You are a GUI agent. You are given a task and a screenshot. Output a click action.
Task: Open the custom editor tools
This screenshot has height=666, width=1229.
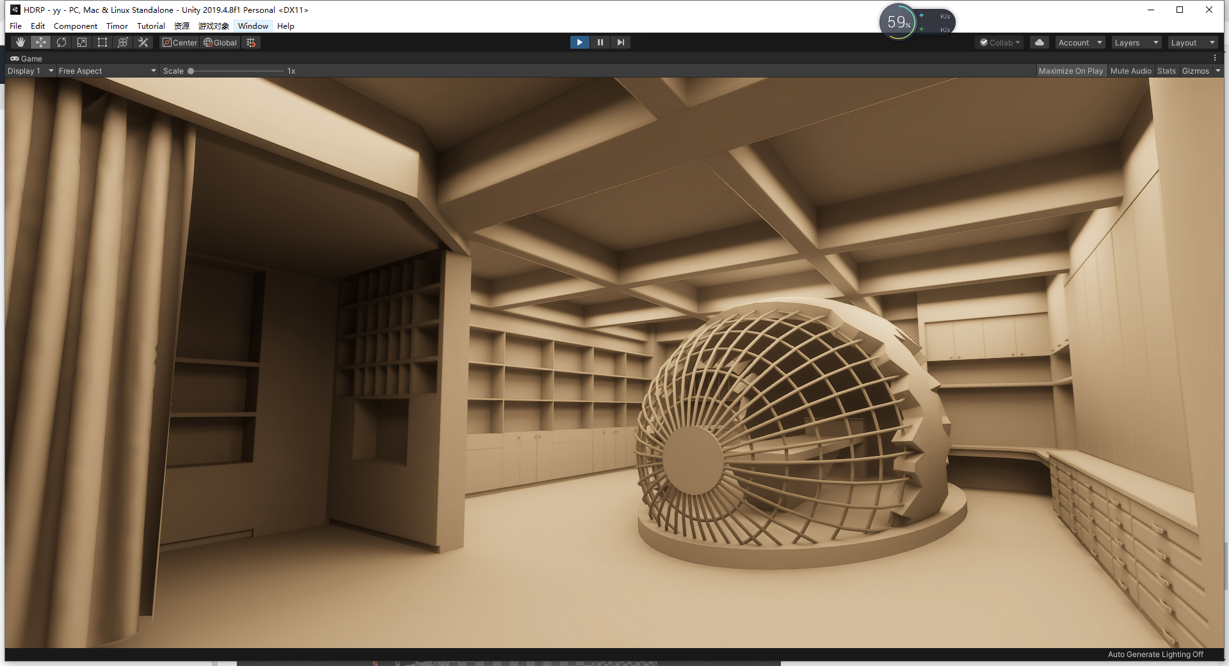coord(143,42)
